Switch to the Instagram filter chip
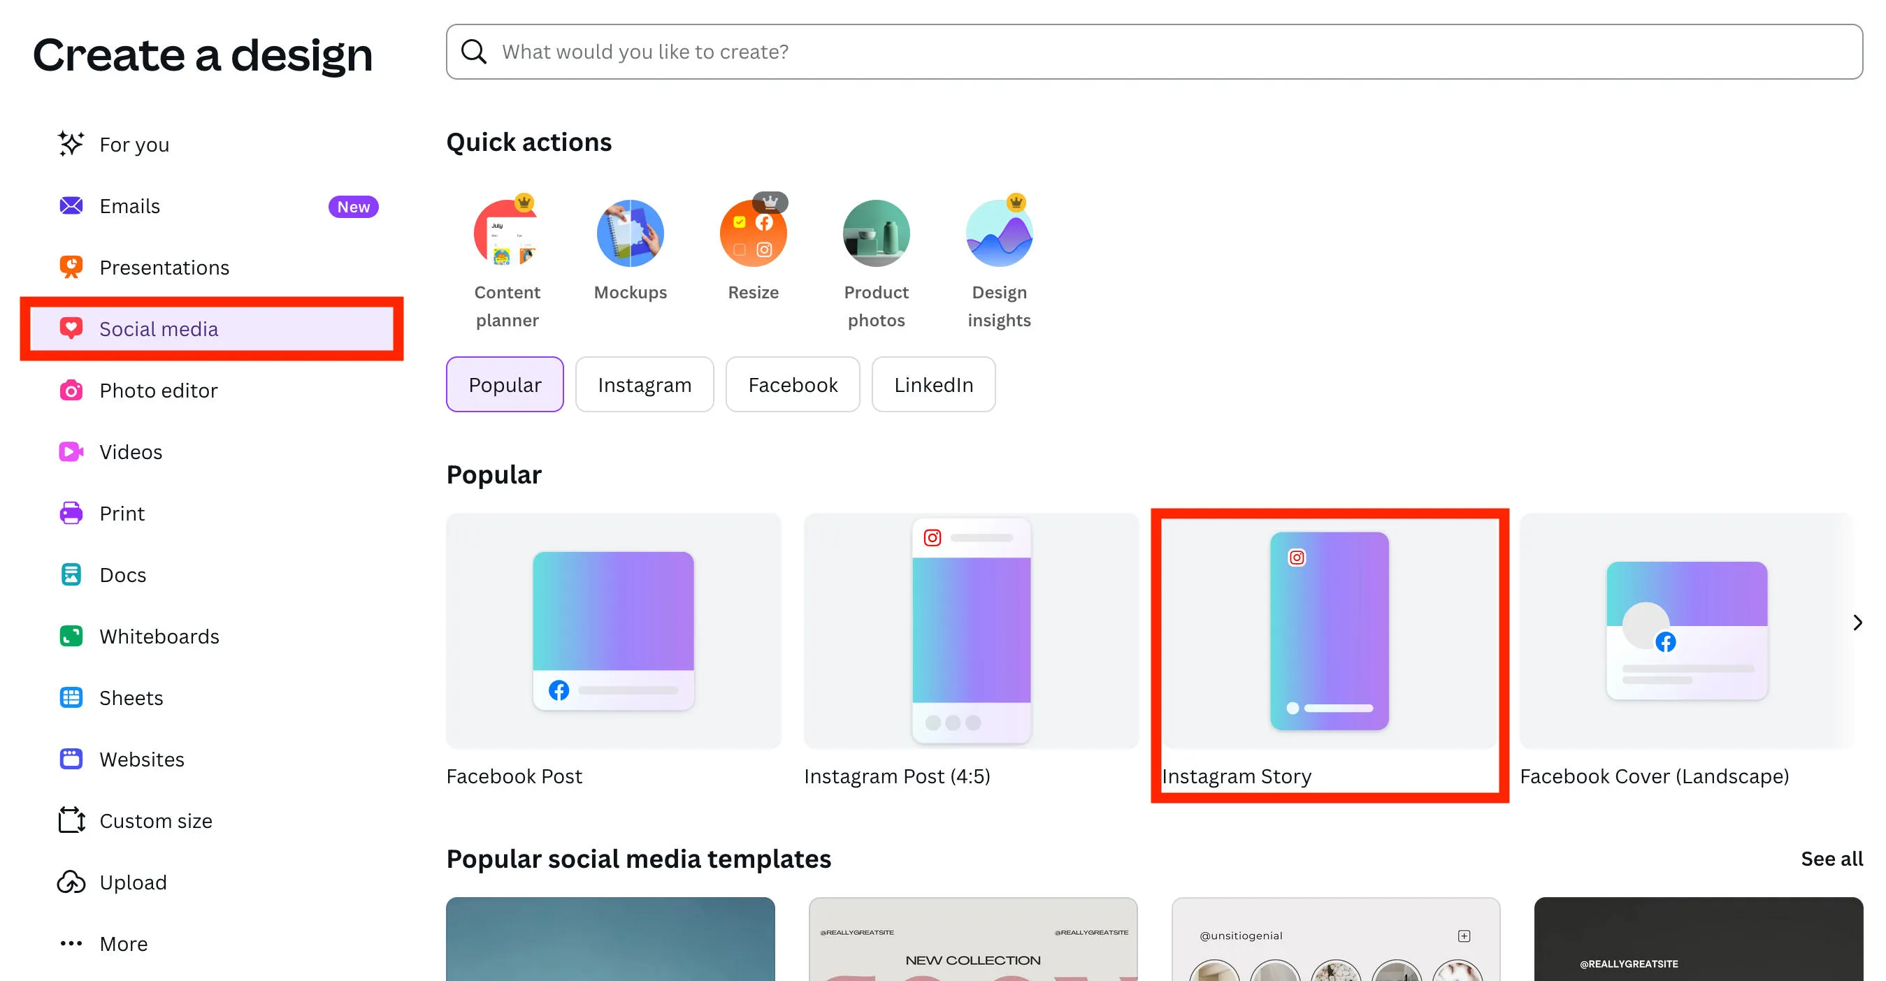 click(645, 385)
